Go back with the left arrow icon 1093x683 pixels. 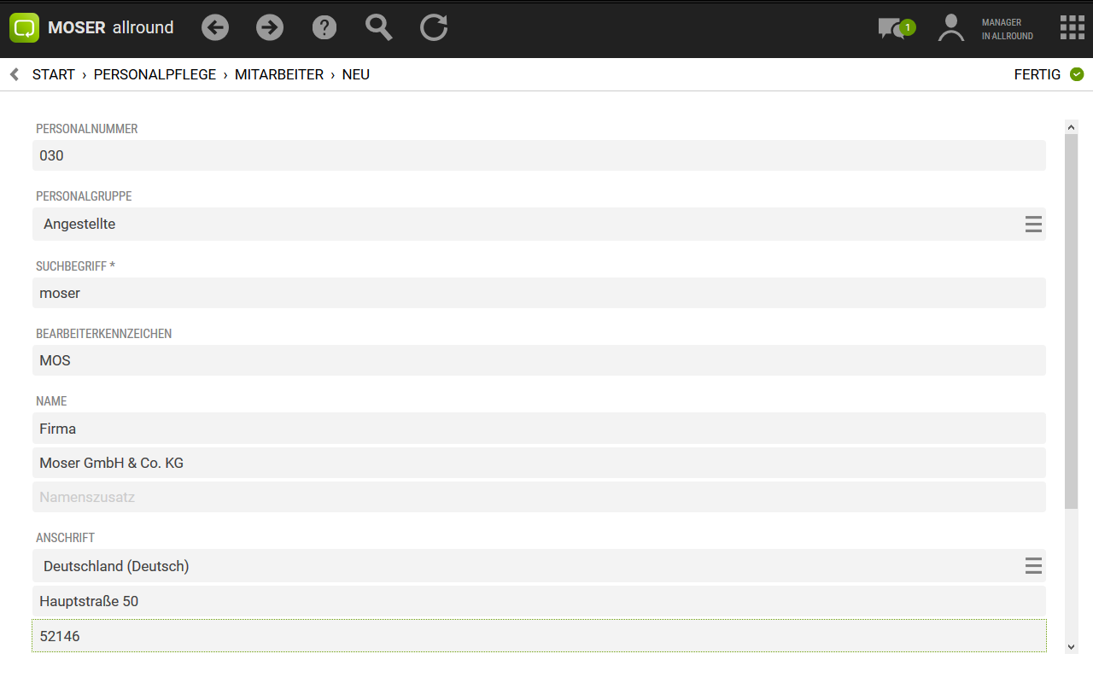tap(215, 27)
